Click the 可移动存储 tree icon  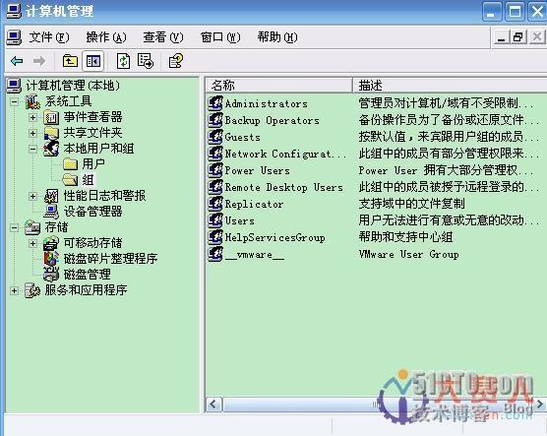(51, 243)
